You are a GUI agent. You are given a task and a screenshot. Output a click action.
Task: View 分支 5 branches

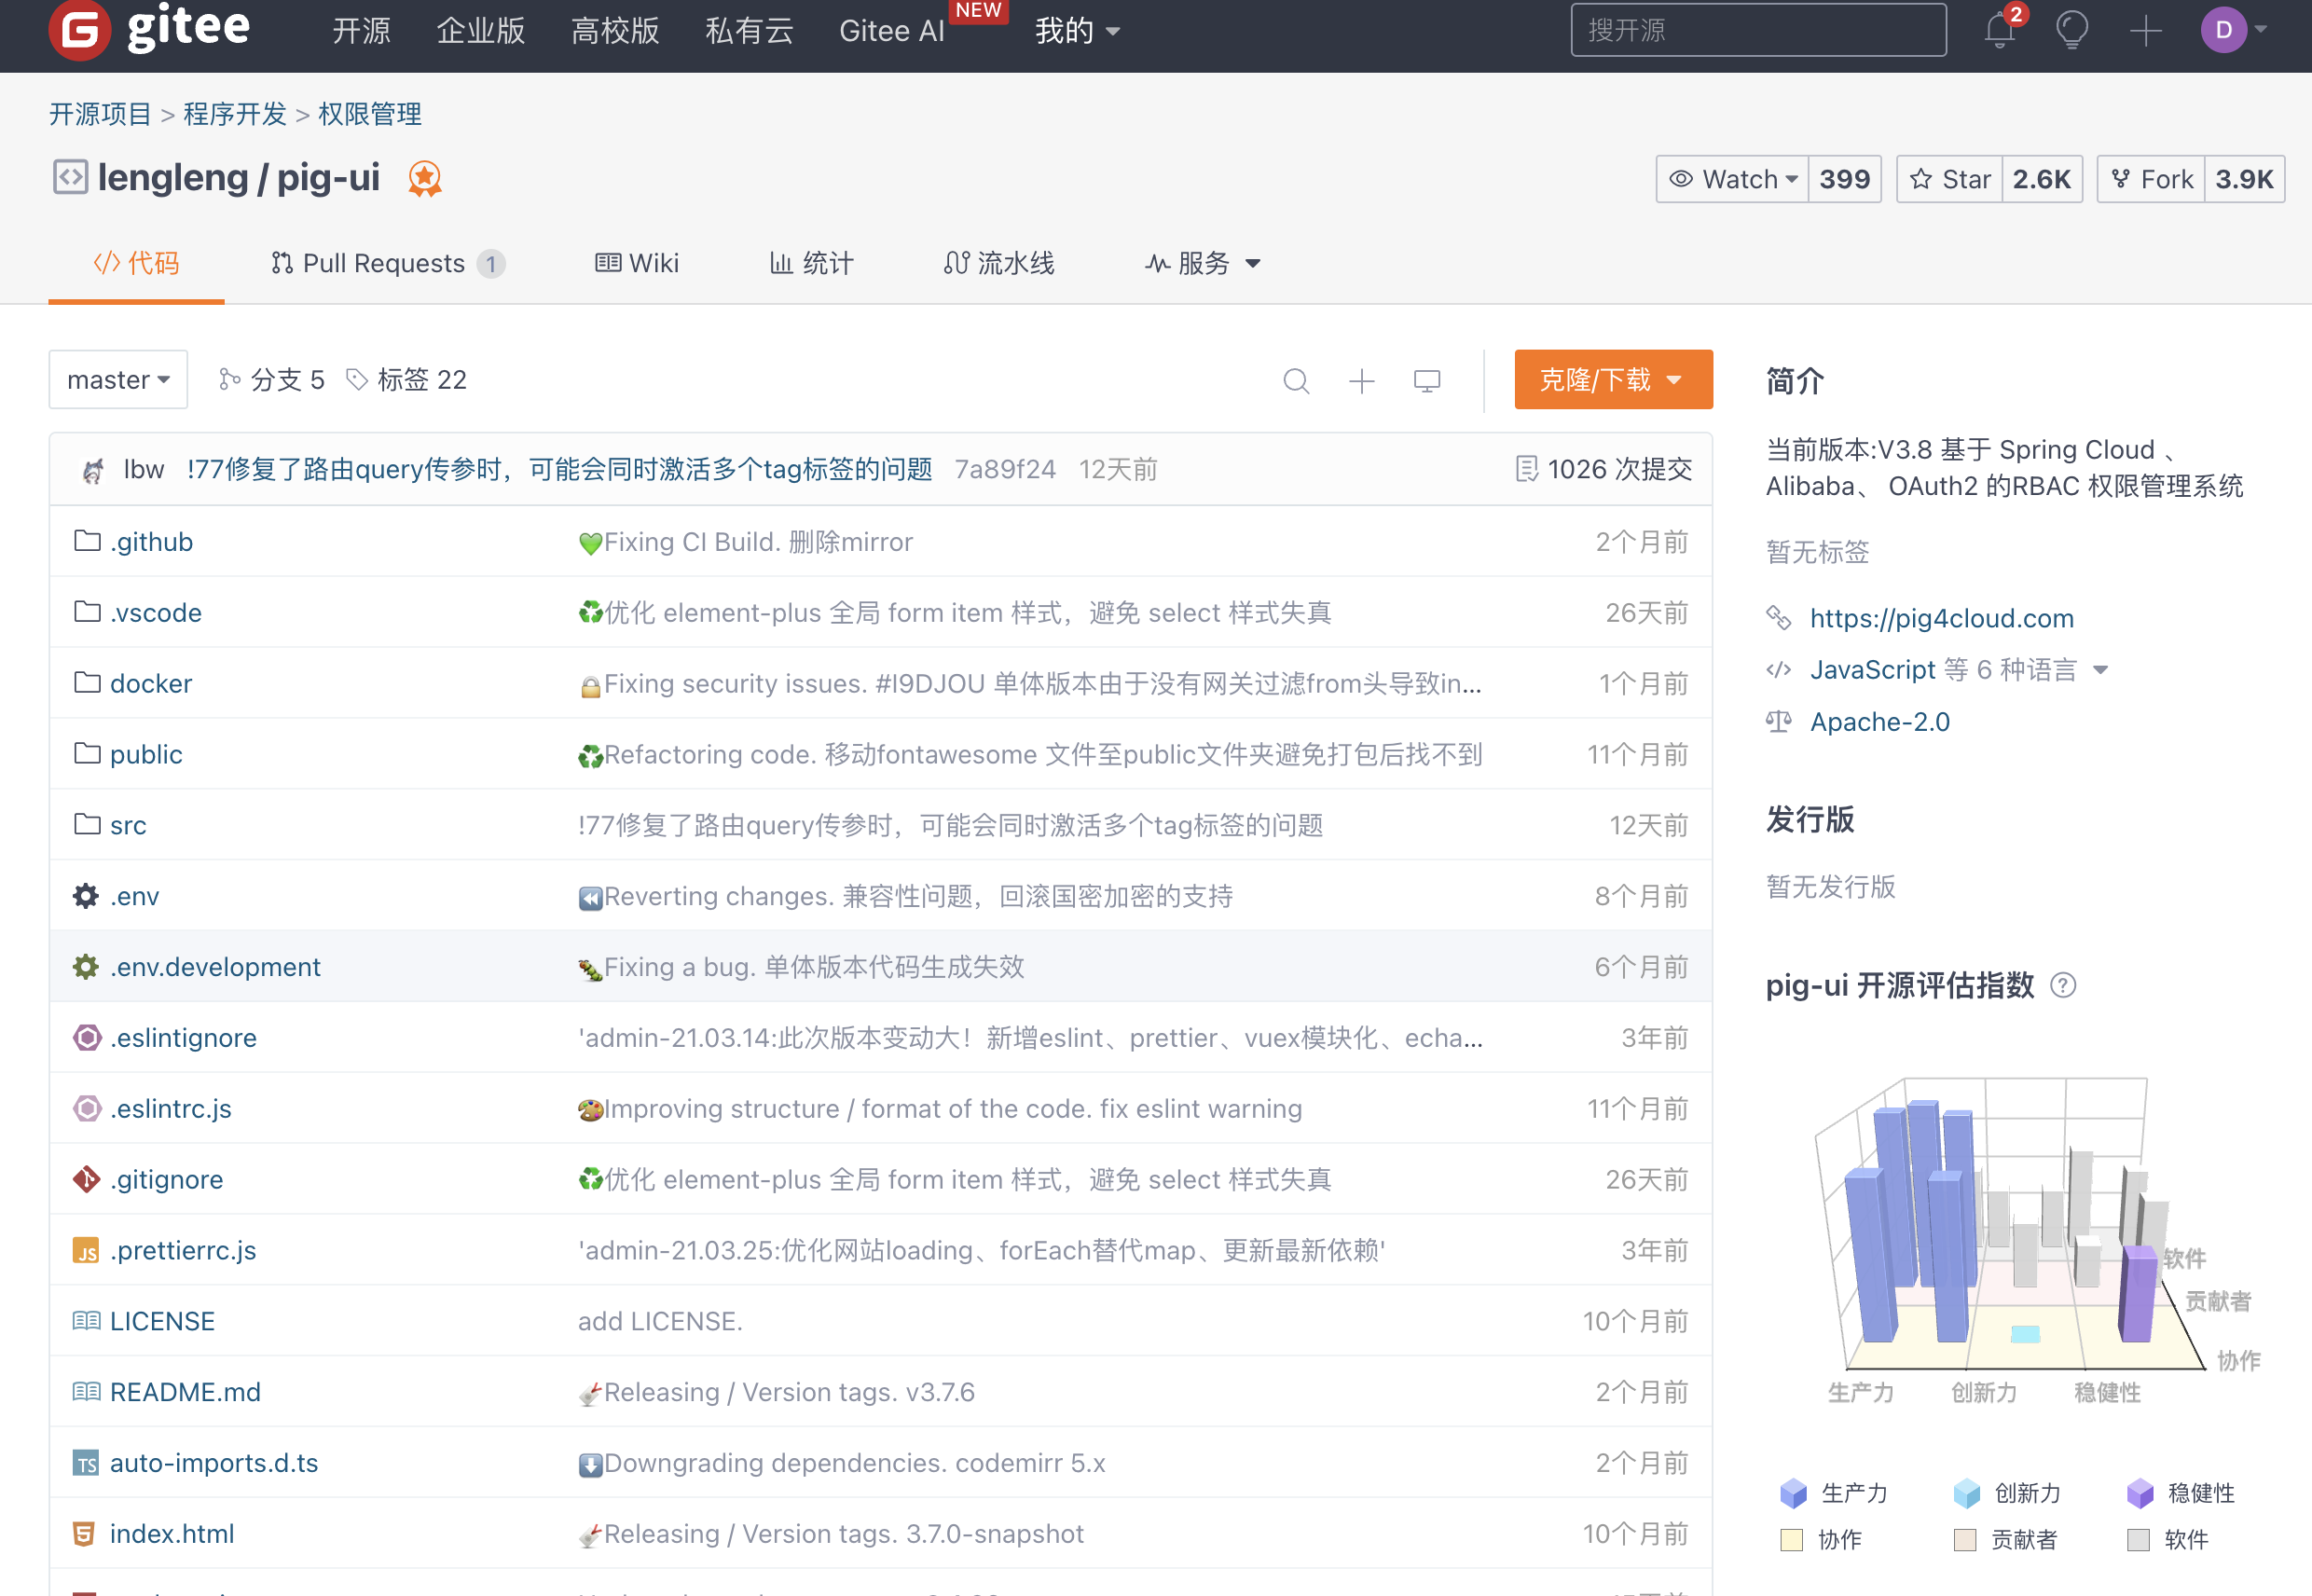click(x=272, y=380)
